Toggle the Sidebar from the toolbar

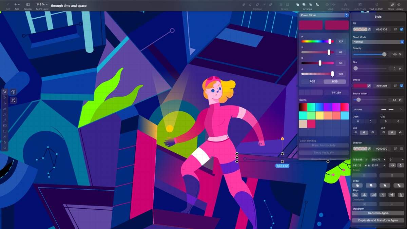click(x=28, y=5)
